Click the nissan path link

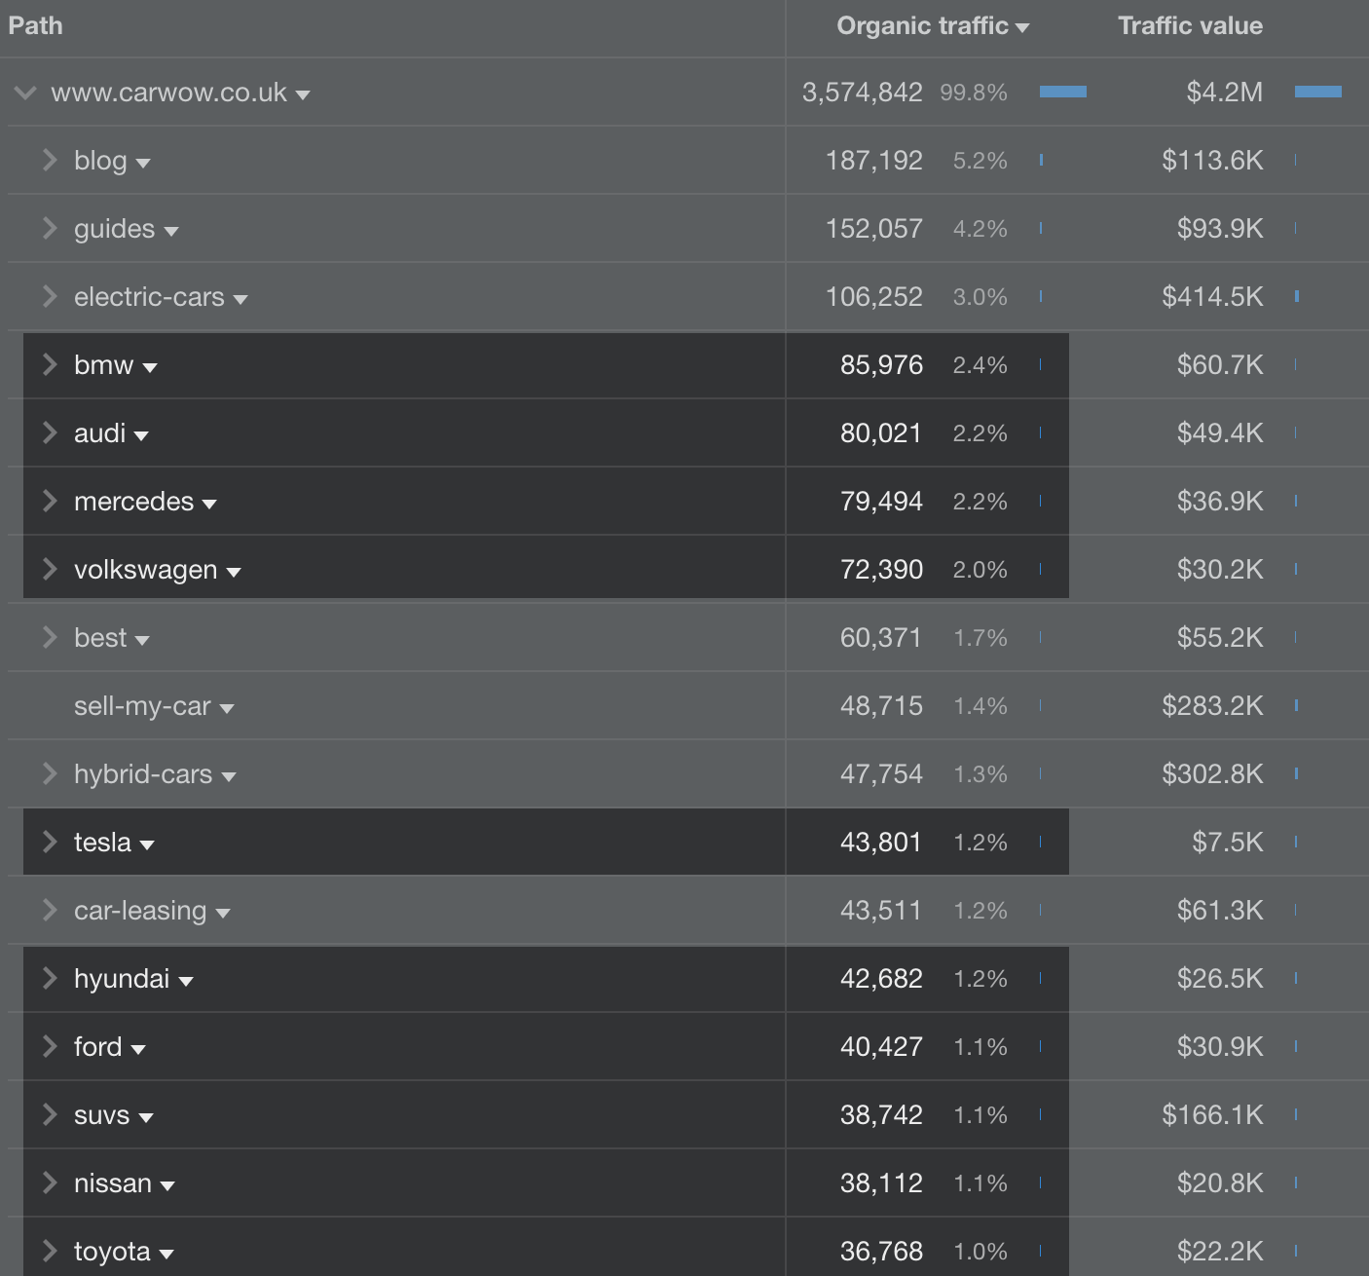coord(112,1183)
